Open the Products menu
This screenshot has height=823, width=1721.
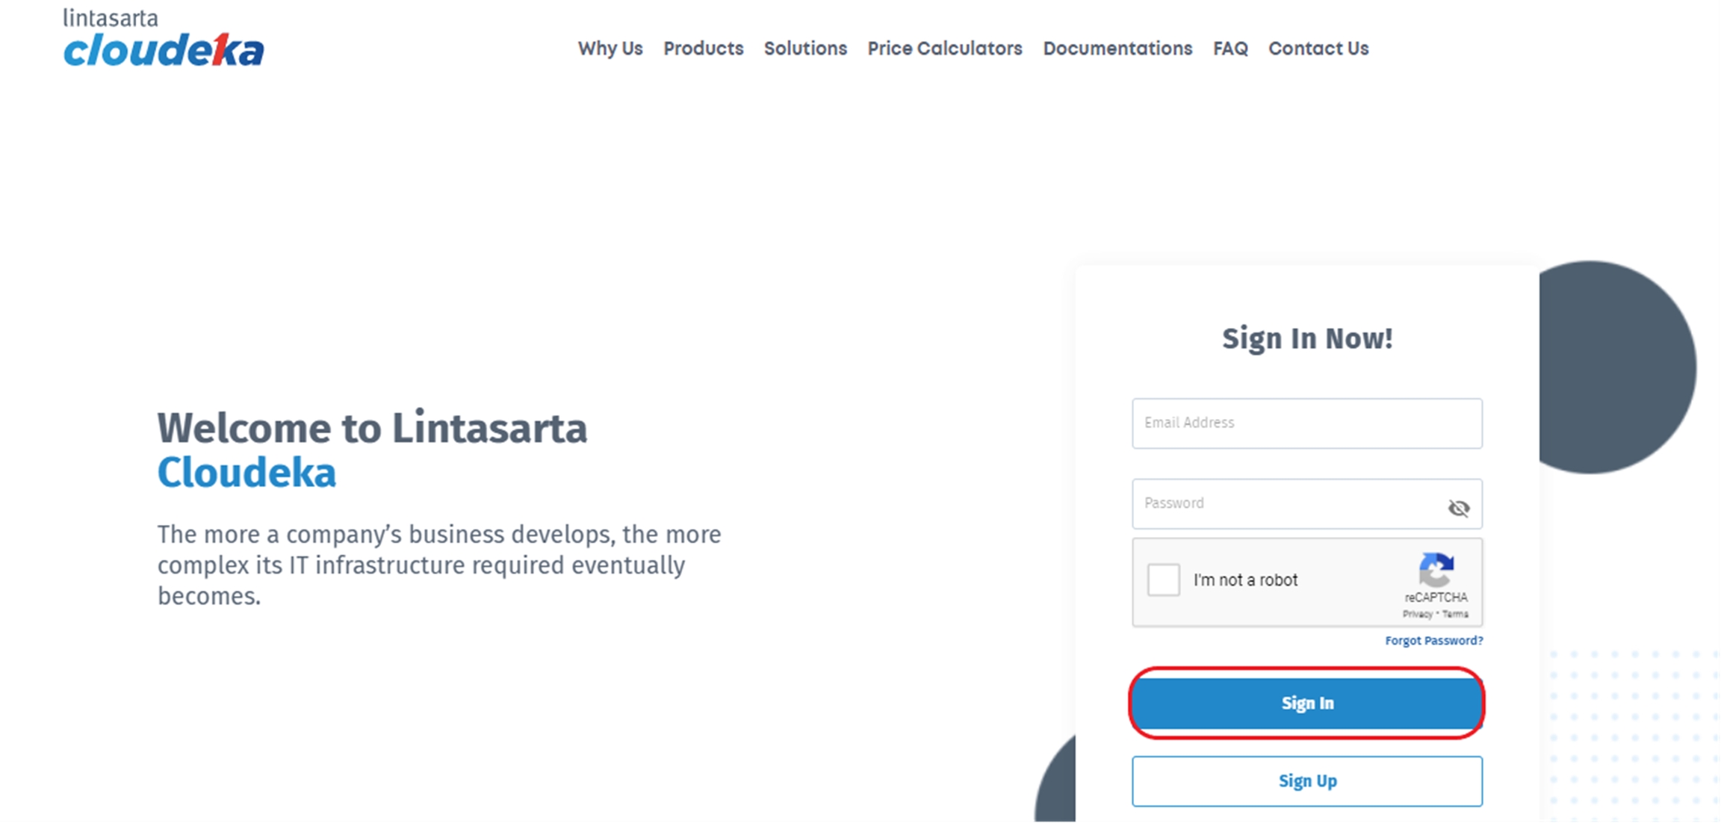tap(703, 49)
